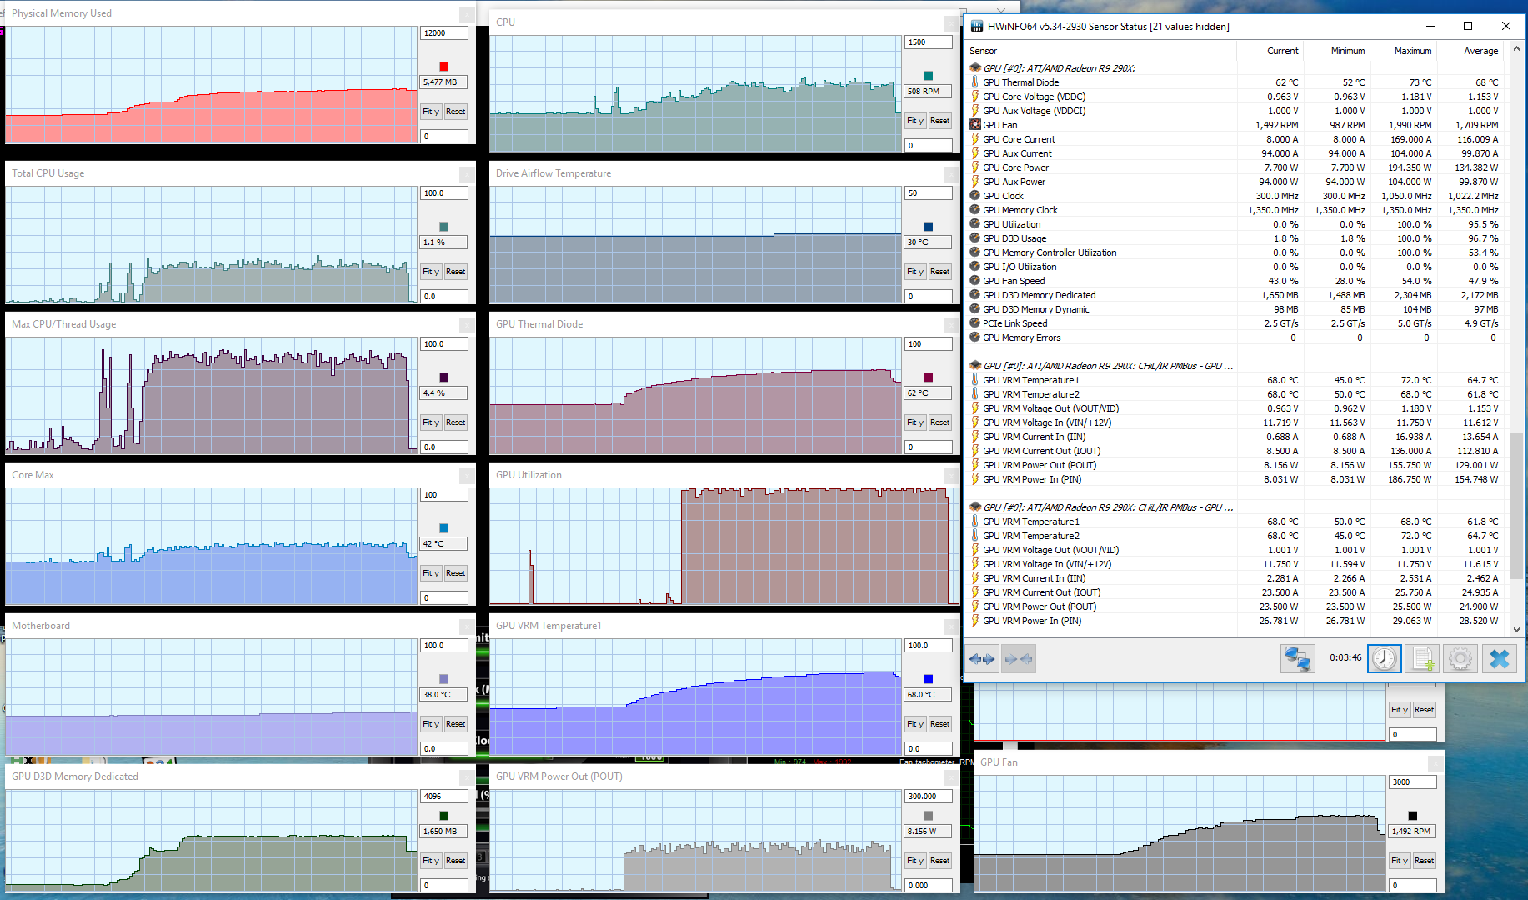Click Reset in GPU D3D Memory Dedicated graph
The height and width of the screenshot is (900, 1528).
pyautogui.click(x=456, y=861)
